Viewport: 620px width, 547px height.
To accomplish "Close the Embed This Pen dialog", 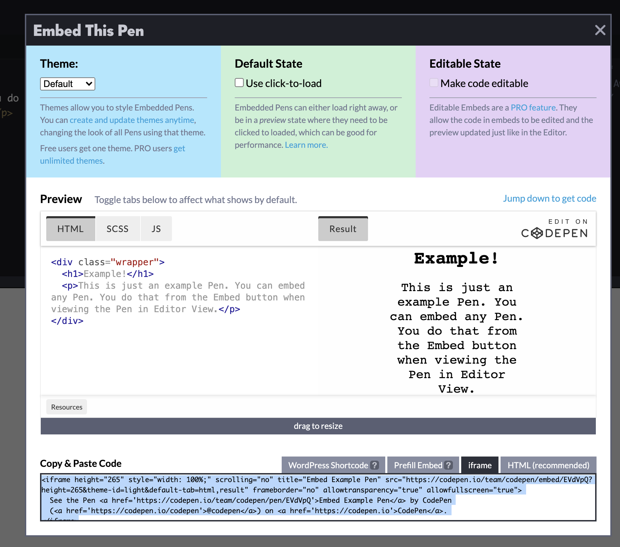I will click(600, 30).
